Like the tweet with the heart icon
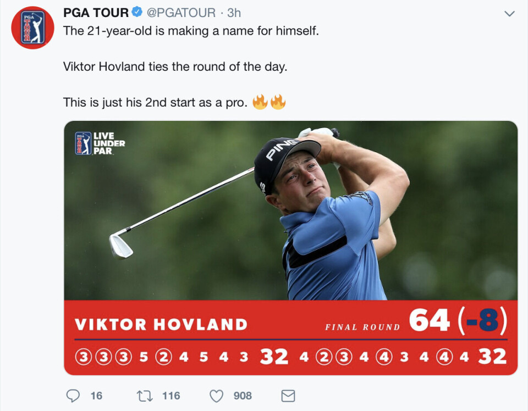 217,396
